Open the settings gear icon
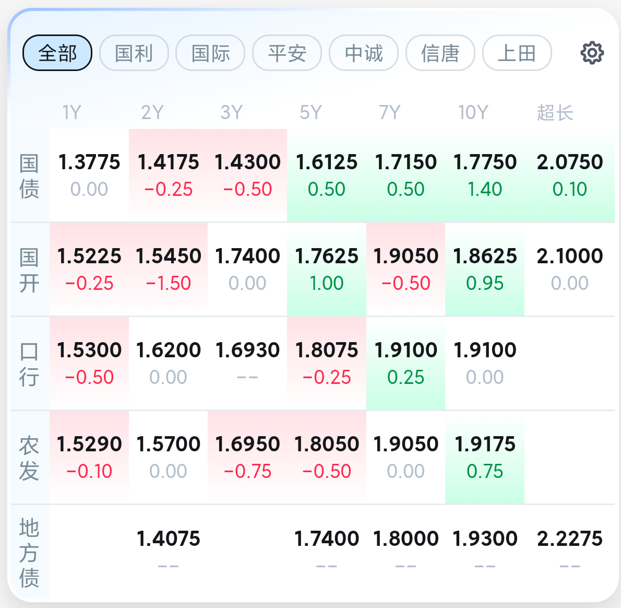Image resolution: width=621 pixels, height=608 pixels. [592, 53]
